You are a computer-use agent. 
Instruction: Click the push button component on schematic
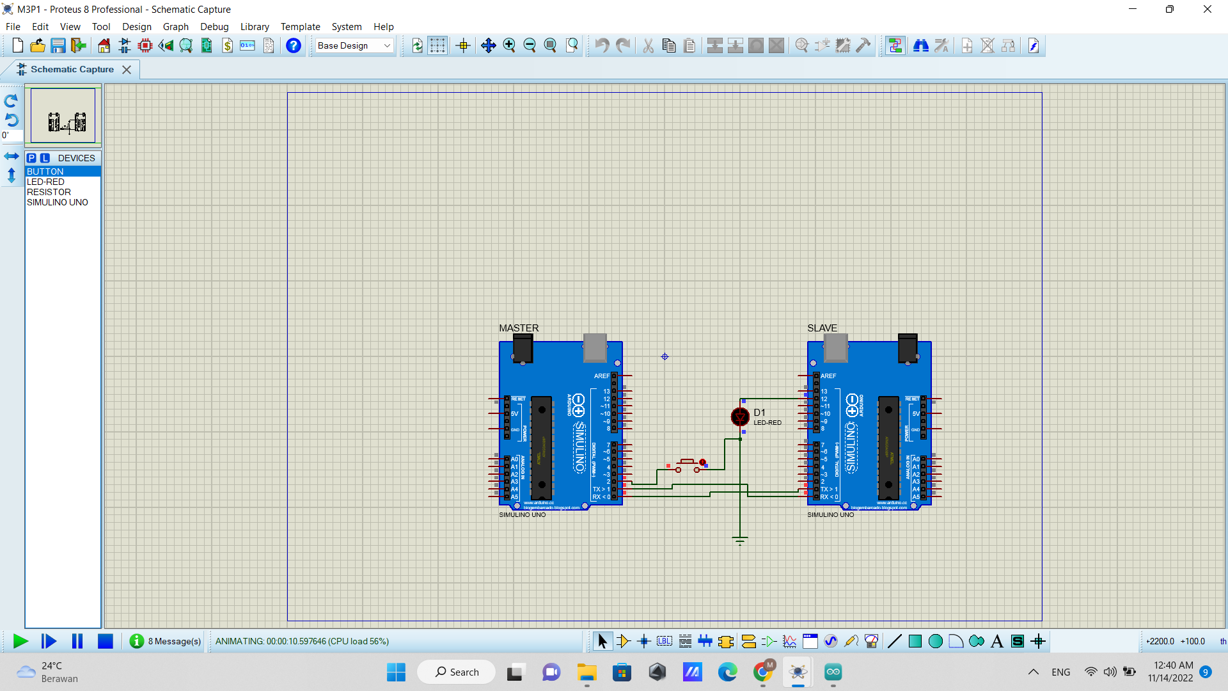point(688,465)
